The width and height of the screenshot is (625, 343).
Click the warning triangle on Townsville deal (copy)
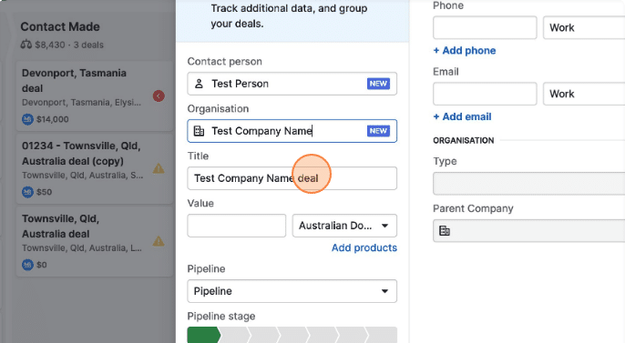159,168
